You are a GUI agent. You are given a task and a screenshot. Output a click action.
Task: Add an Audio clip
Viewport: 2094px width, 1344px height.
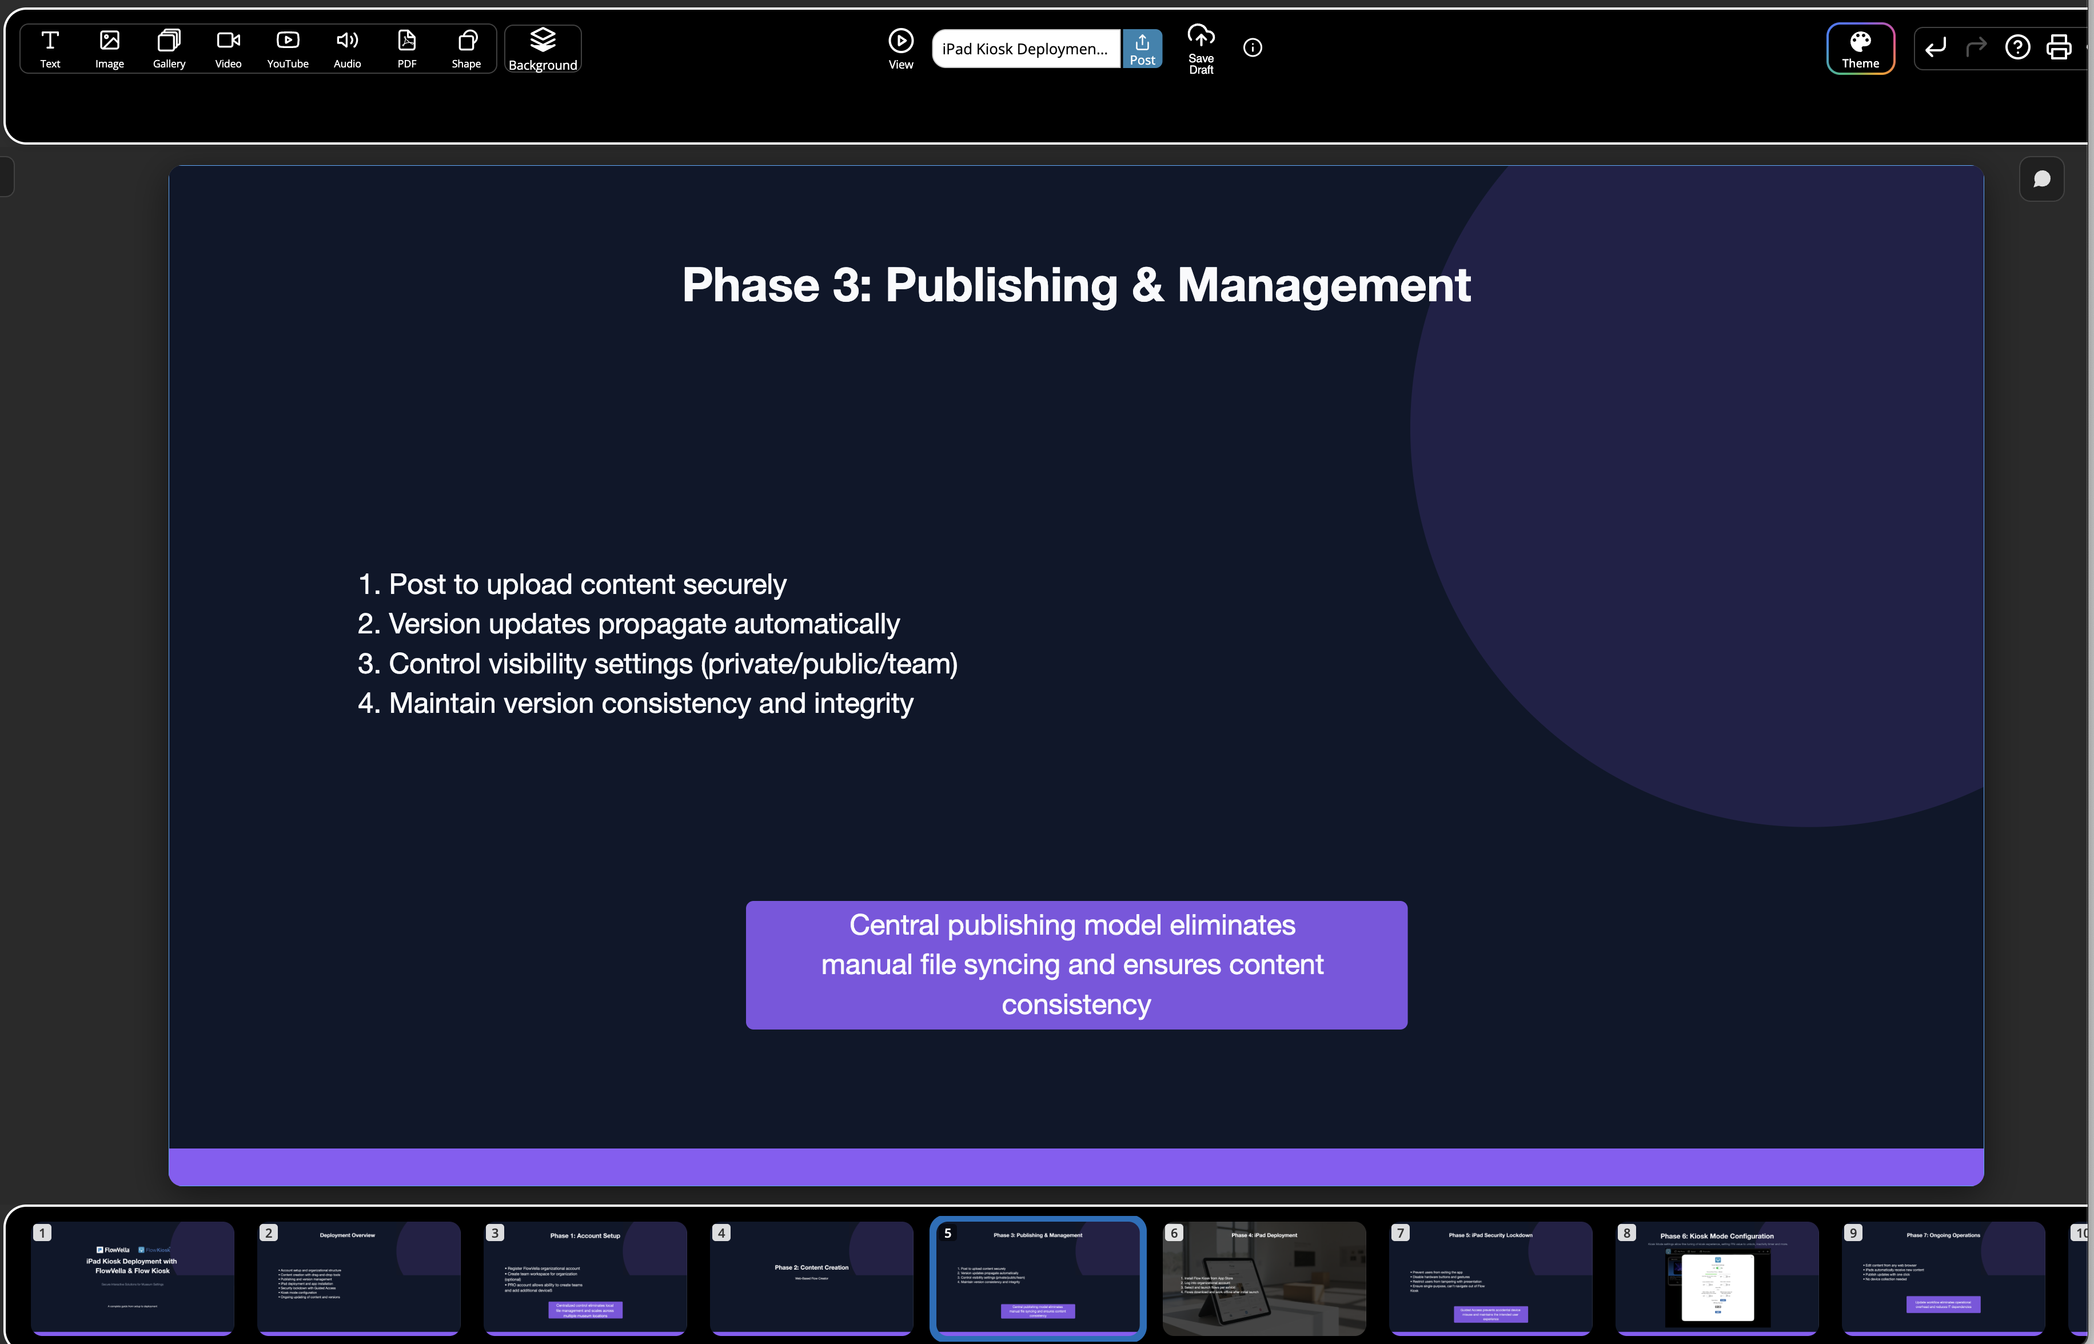pos(346,49)
